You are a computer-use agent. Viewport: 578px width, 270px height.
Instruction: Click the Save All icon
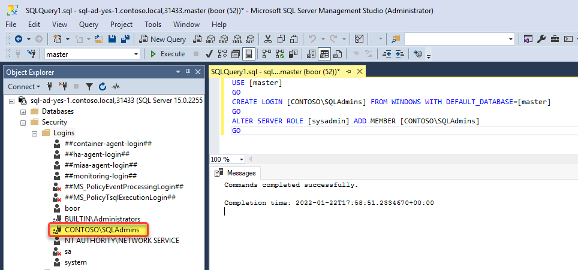pos(125,39)
